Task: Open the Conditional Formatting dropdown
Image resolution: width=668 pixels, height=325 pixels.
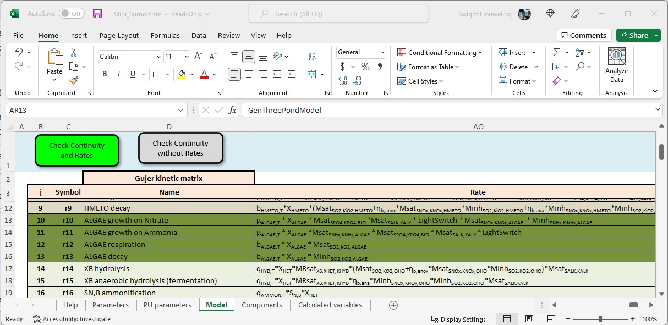Action: tap(440, 53)
